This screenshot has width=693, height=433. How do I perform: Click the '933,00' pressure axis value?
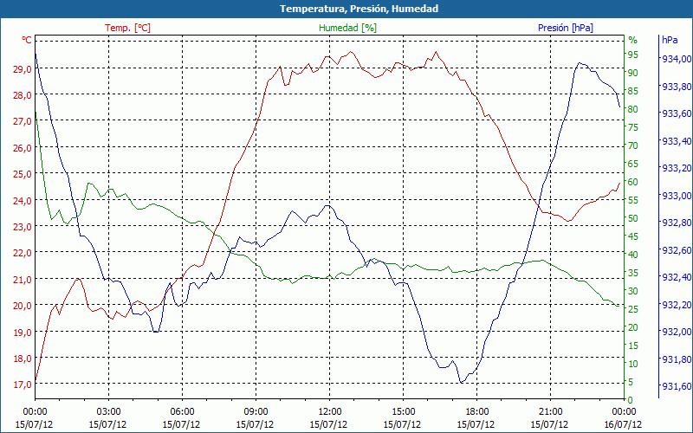click(676, 196)
